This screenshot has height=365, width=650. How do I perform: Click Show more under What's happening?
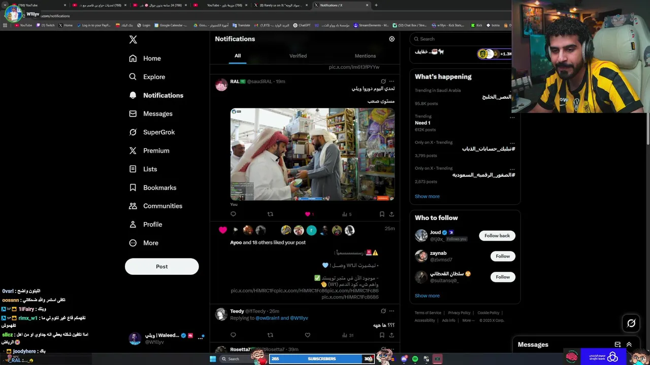coord(427,196)
